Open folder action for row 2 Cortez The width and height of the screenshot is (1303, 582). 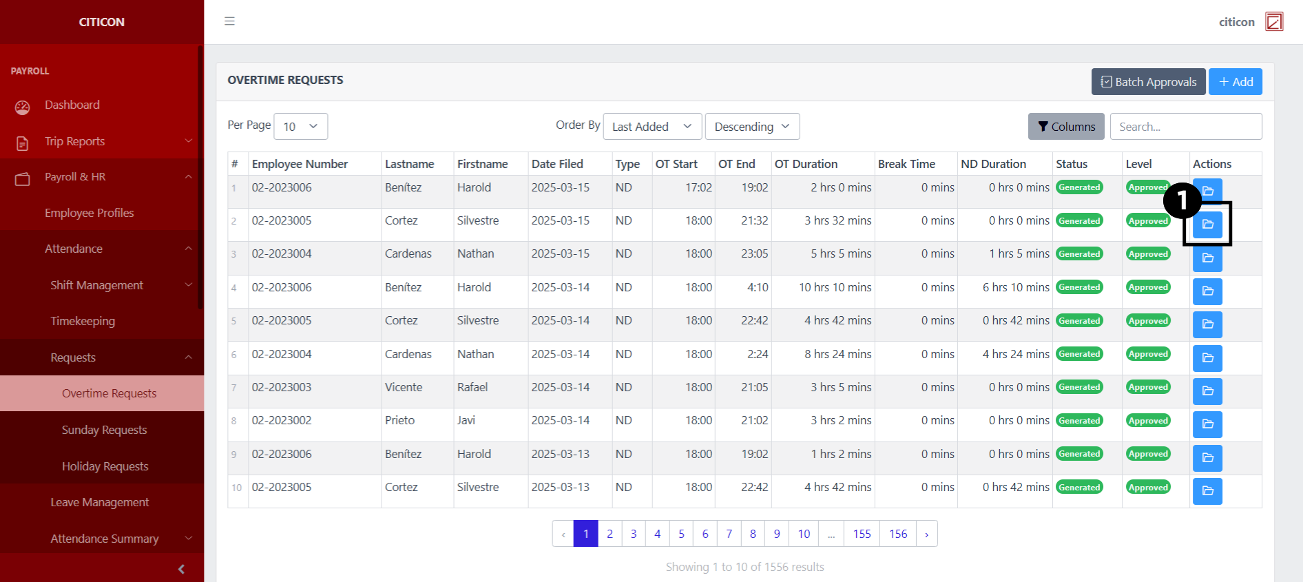pos(1207,225)
